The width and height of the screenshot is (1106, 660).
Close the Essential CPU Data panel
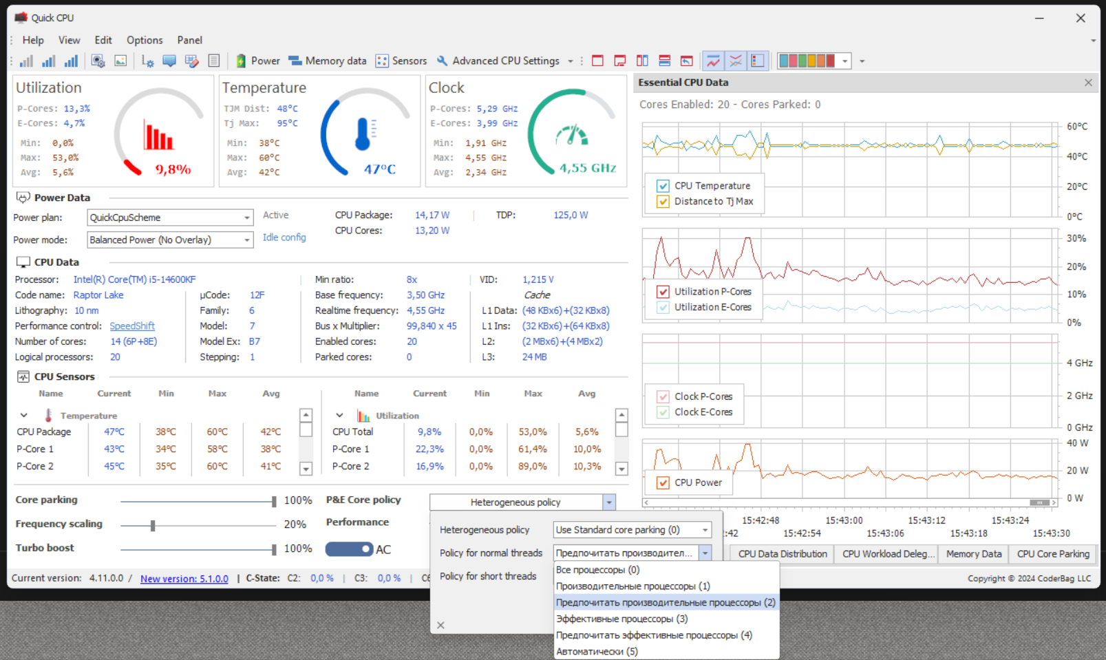pyautogui.click(x=1088, y=83)
